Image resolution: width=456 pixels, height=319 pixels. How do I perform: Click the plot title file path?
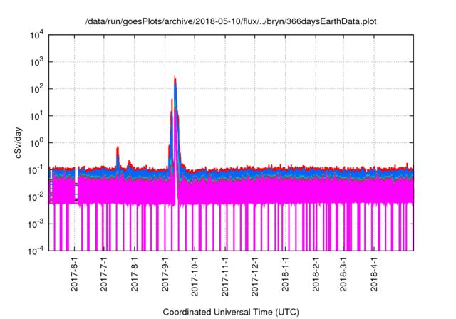tap(231, 21)
